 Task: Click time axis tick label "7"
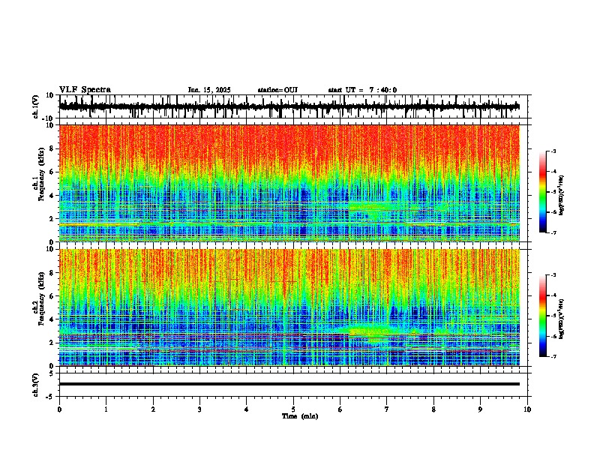coord(387,409)
